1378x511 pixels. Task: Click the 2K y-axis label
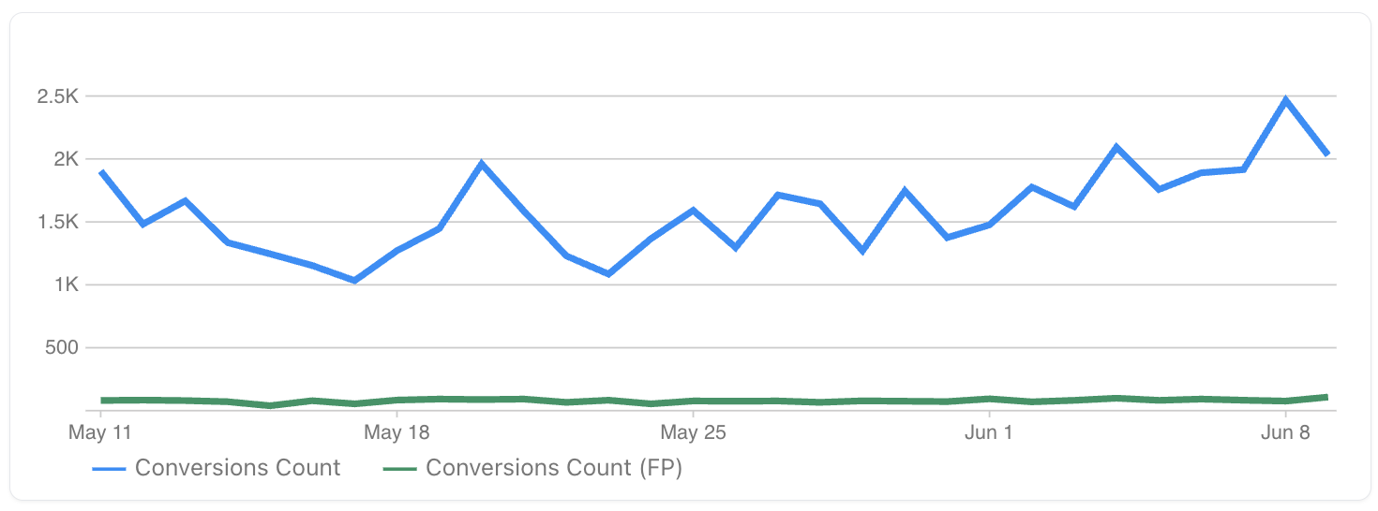(66, 159)
